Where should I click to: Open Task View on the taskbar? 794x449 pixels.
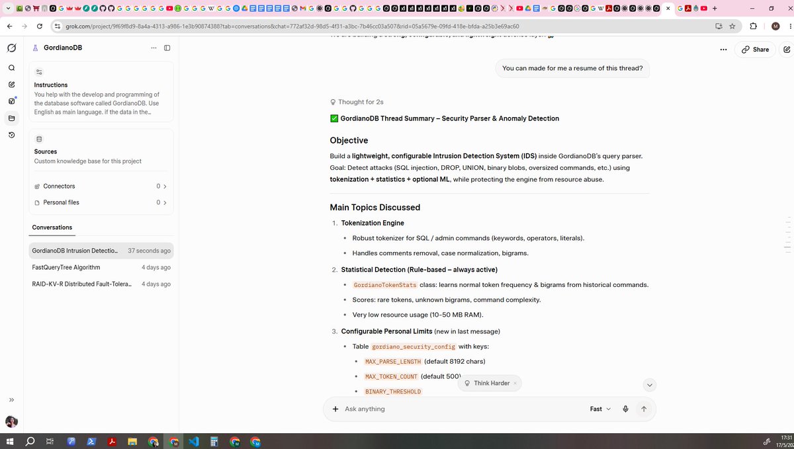[50, 441]
